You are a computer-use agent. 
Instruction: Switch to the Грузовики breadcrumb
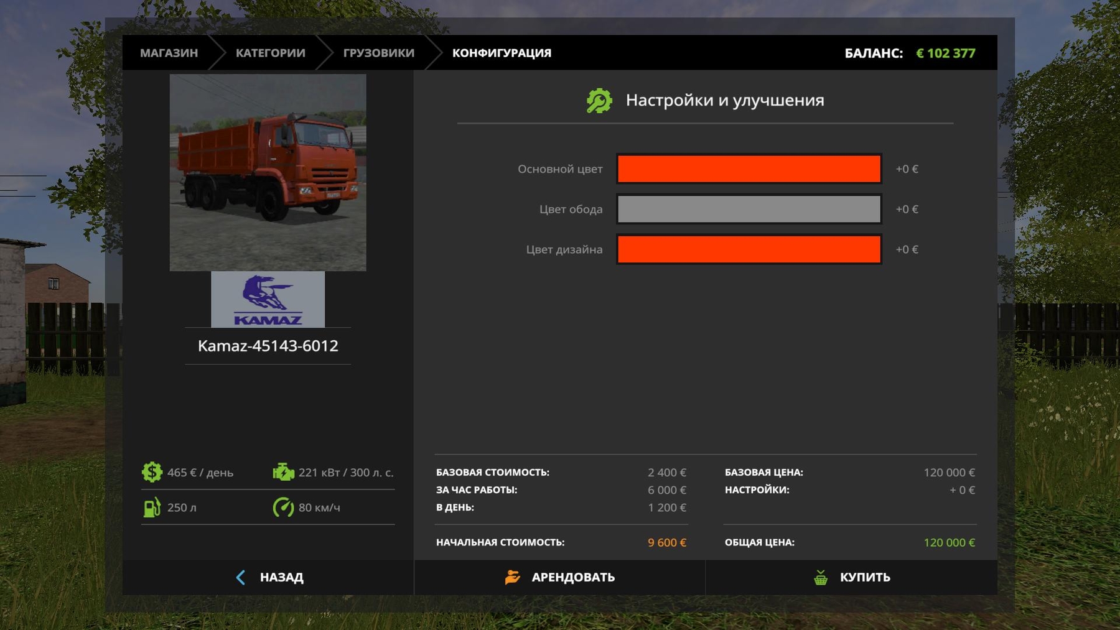tap(378, 53)
